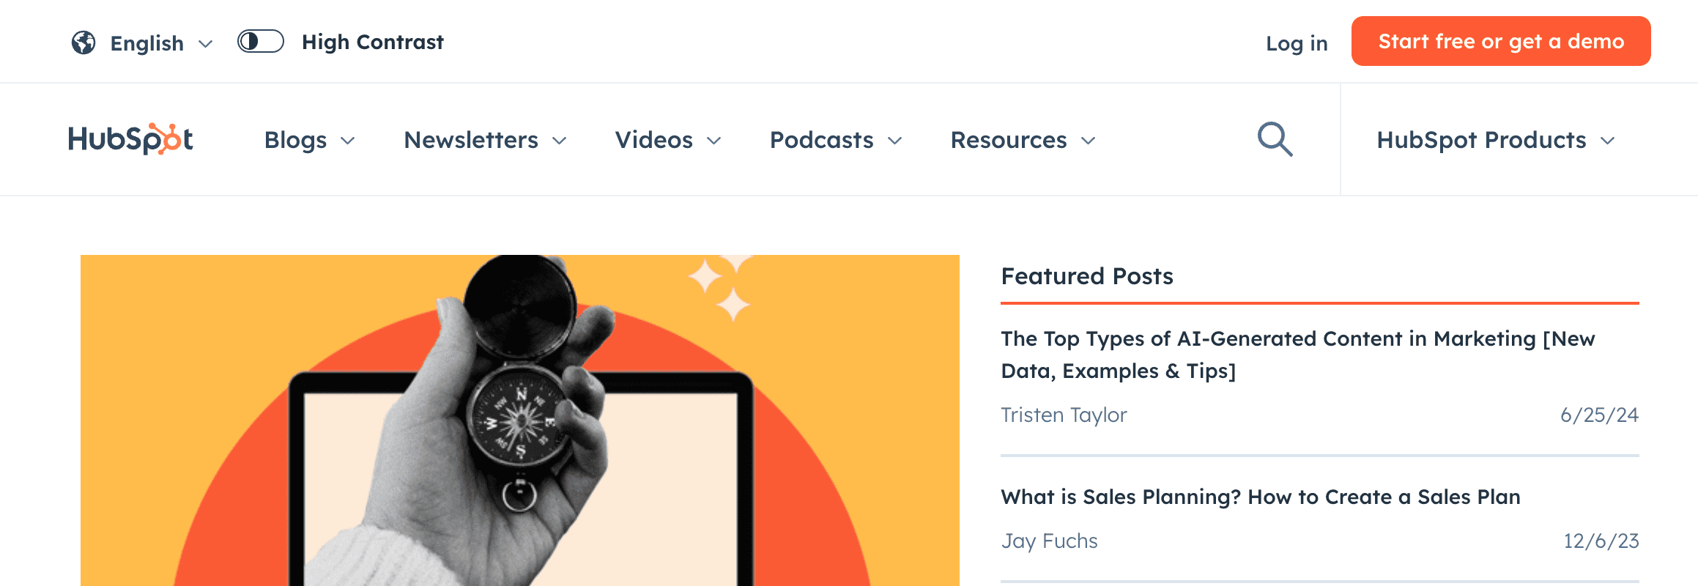
Task: Click the Log in link
Action: [x=1297, y=43]
